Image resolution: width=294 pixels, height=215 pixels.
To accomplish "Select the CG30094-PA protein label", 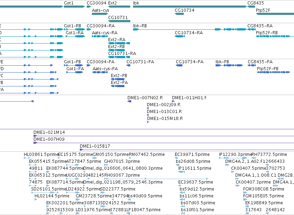I will point(101,62).
